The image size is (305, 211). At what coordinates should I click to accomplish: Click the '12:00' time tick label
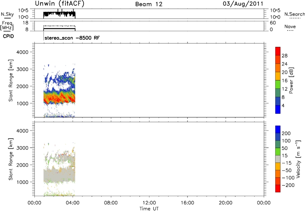[x=149, y=203]
